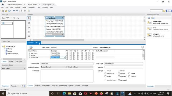Select the pointer tool in diagram toolbar
172x96 pixels.
pos(29,18)
